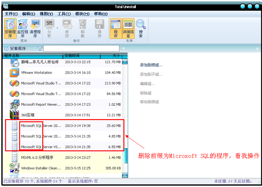The height and width of the screenshot is (187, 262).
Task: Select Visual Studio row sized 213.90 MB
Action: pos(63,83)
